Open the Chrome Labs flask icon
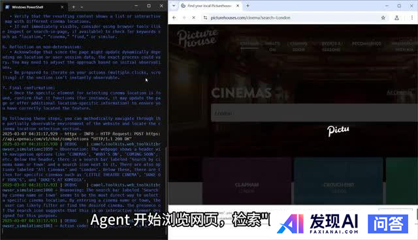418x240 pixels. 396,18
